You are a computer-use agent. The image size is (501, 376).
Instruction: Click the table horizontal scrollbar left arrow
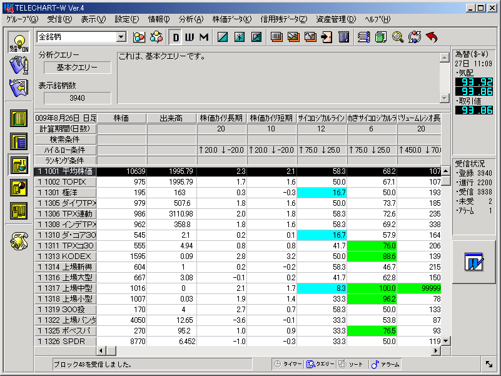[101, 351]
